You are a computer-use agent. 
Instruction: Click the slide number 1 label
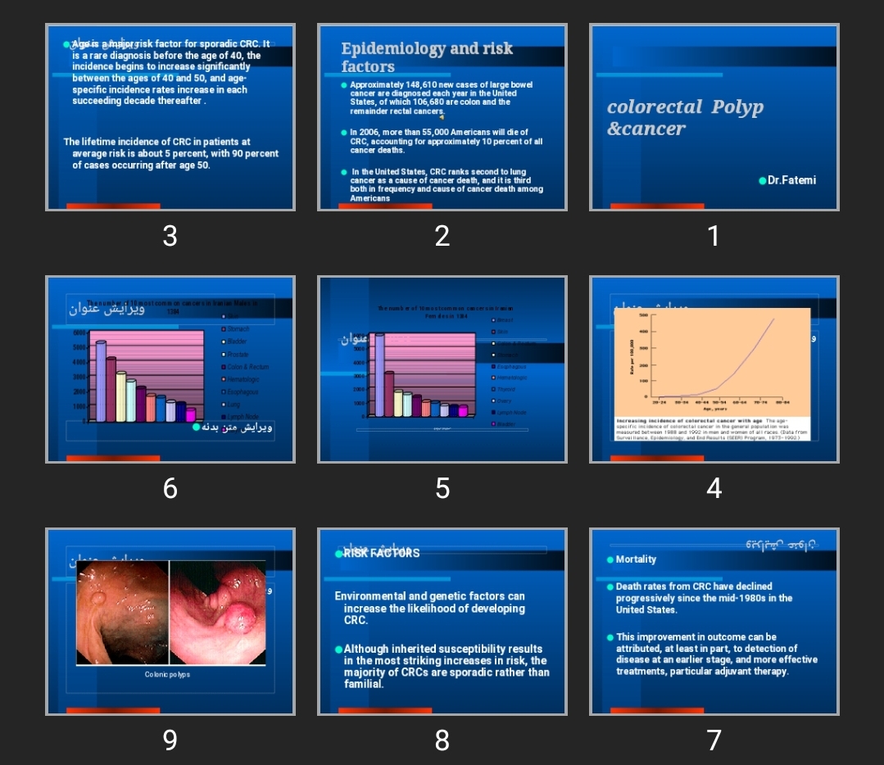714,236
